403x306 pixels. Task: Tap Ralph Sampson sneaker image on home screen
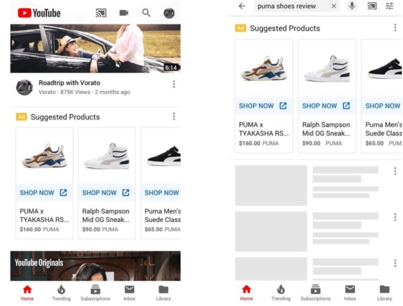[107, 156]
